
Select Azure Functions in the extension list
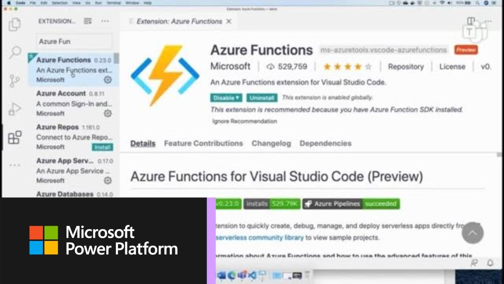pyautogui.click(x=74, y=69)
